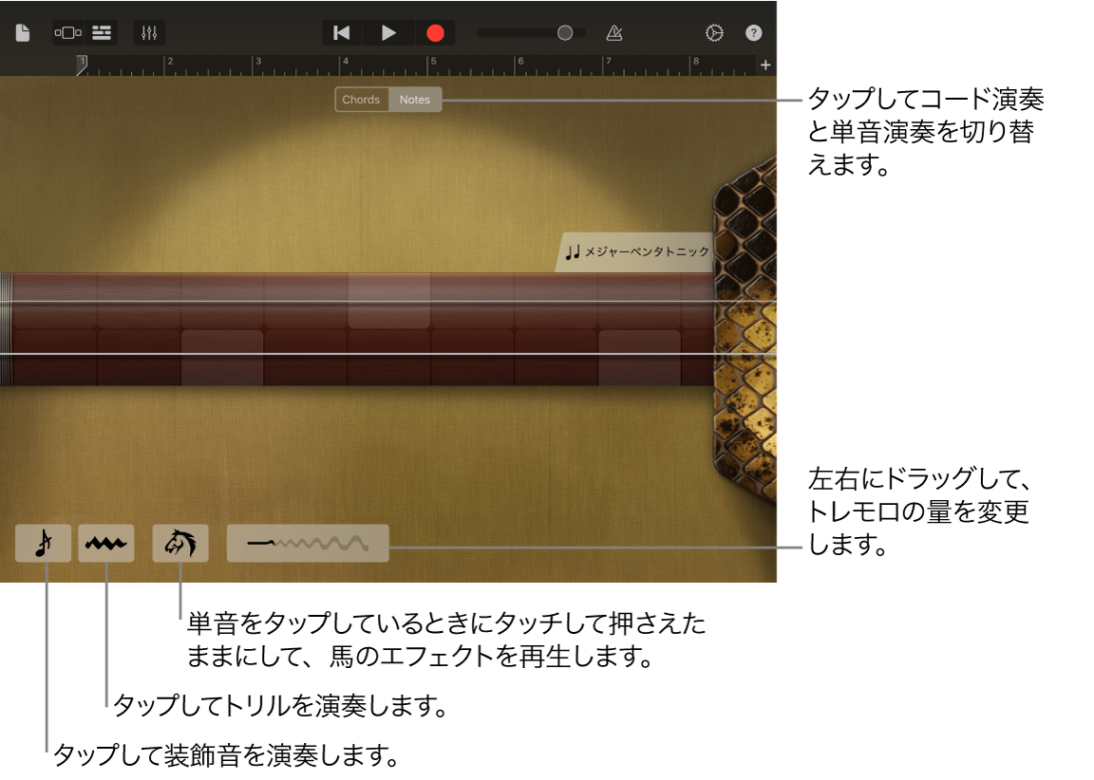Select the grace note articulation icon
This screenshot has width=1094, height=780.
[x=43, y=543]
